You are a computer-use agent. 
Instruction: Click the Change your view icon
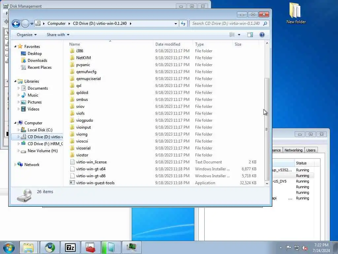click(232, 35)
